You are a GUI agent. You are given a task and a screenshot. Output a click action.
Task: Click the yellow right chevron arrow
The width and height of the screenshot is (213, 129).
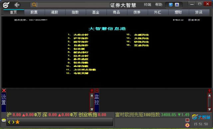pyautogui.click(x=13, y=122)
